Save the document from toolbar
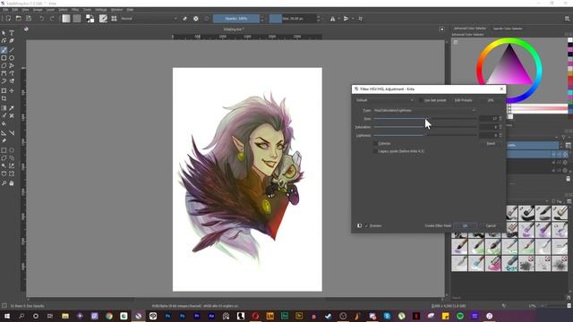 point(29,19)
